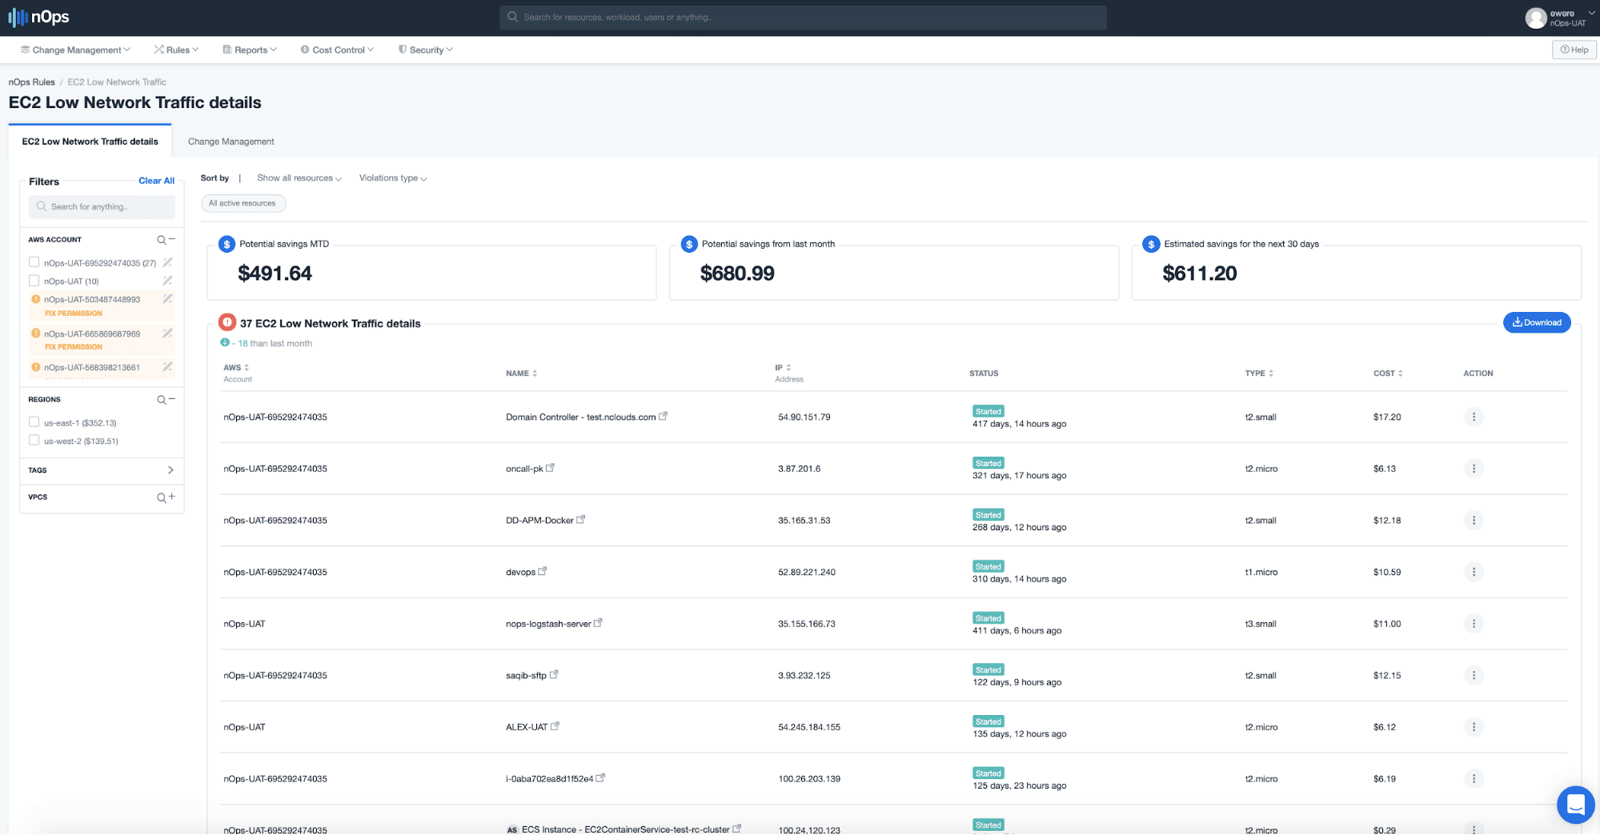Open the Help button
Screen dimensions: 1600x835
1574,50
